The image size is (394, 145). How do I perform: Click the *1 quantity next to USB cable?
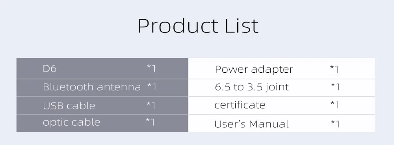click(151, 105)
